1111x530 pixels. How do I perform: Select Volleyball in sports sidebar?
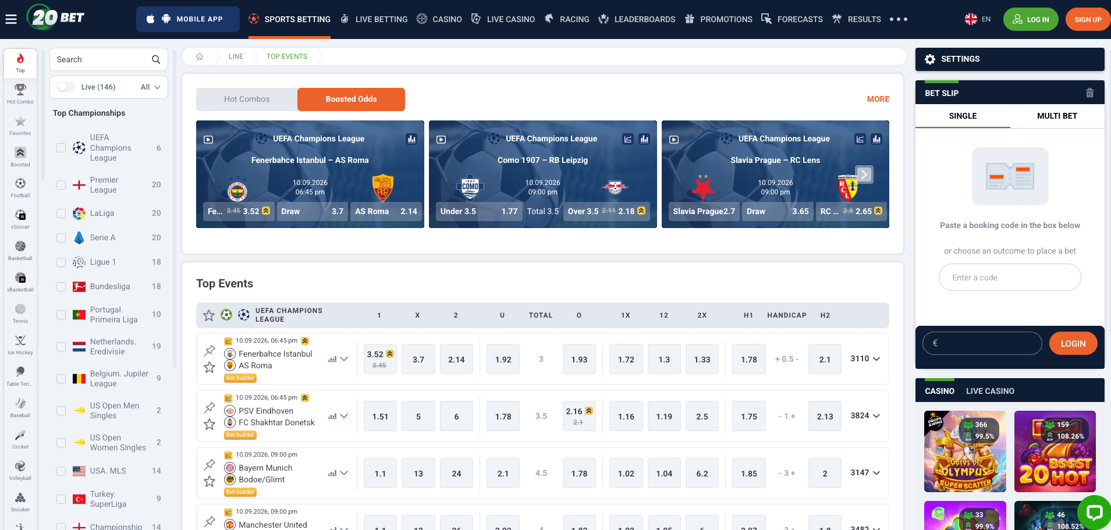point(20,470)
